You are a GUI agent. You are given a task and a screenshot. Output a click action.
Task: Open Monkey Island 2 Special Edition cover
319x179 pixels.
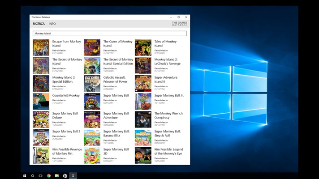pos(41,84)
